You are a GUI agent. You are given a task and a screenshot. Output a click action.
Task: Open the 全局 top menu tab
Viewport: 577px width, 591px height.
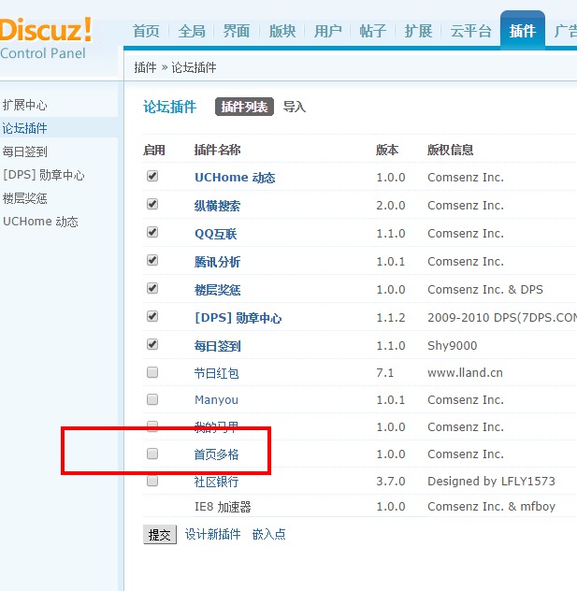pos(192,31)
